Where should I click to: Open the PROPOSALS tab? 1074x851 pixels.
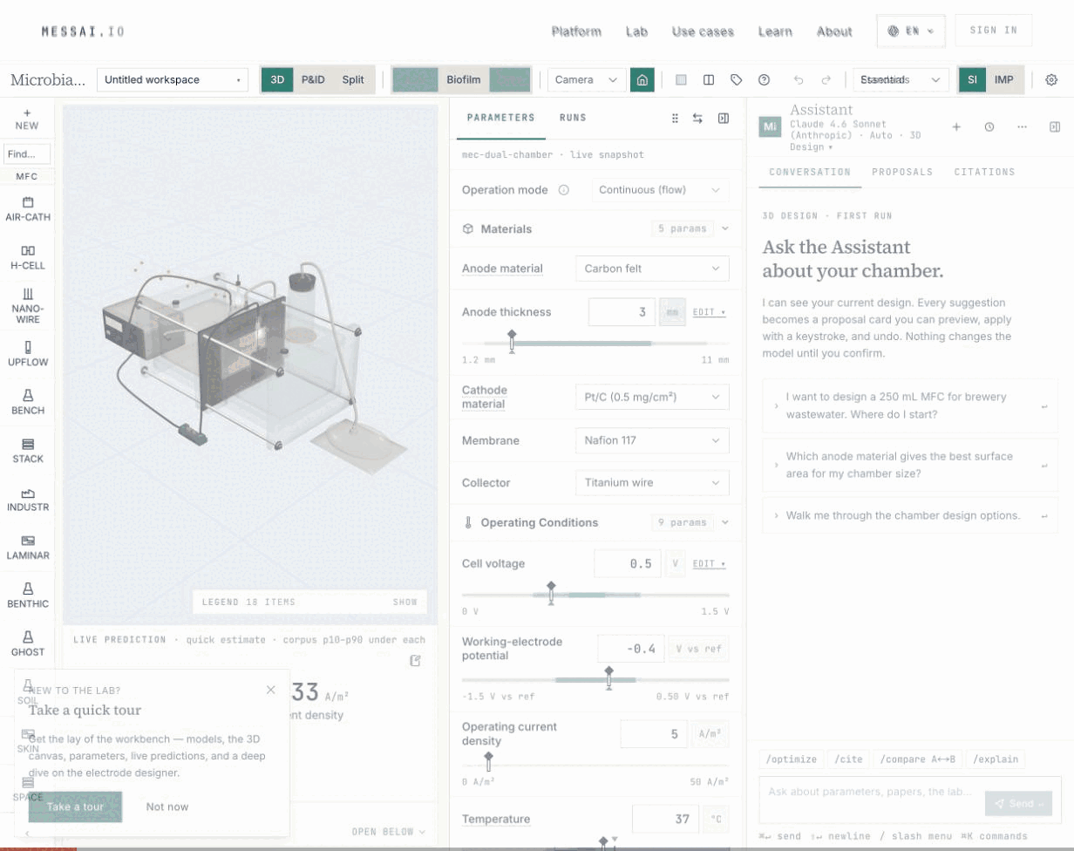[x=902, y=172]
